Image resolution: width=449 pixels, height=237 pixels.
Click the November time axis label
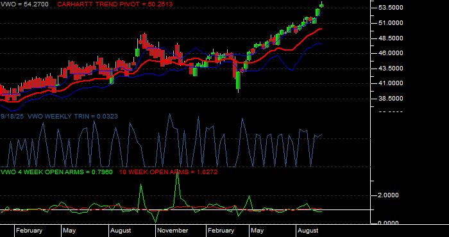[173, 231]
